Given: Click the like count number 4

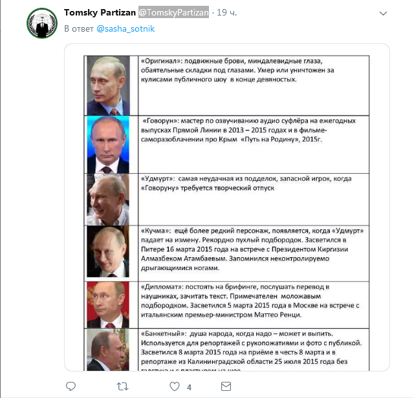Looking at the screenshot, I should pos(189,387).
